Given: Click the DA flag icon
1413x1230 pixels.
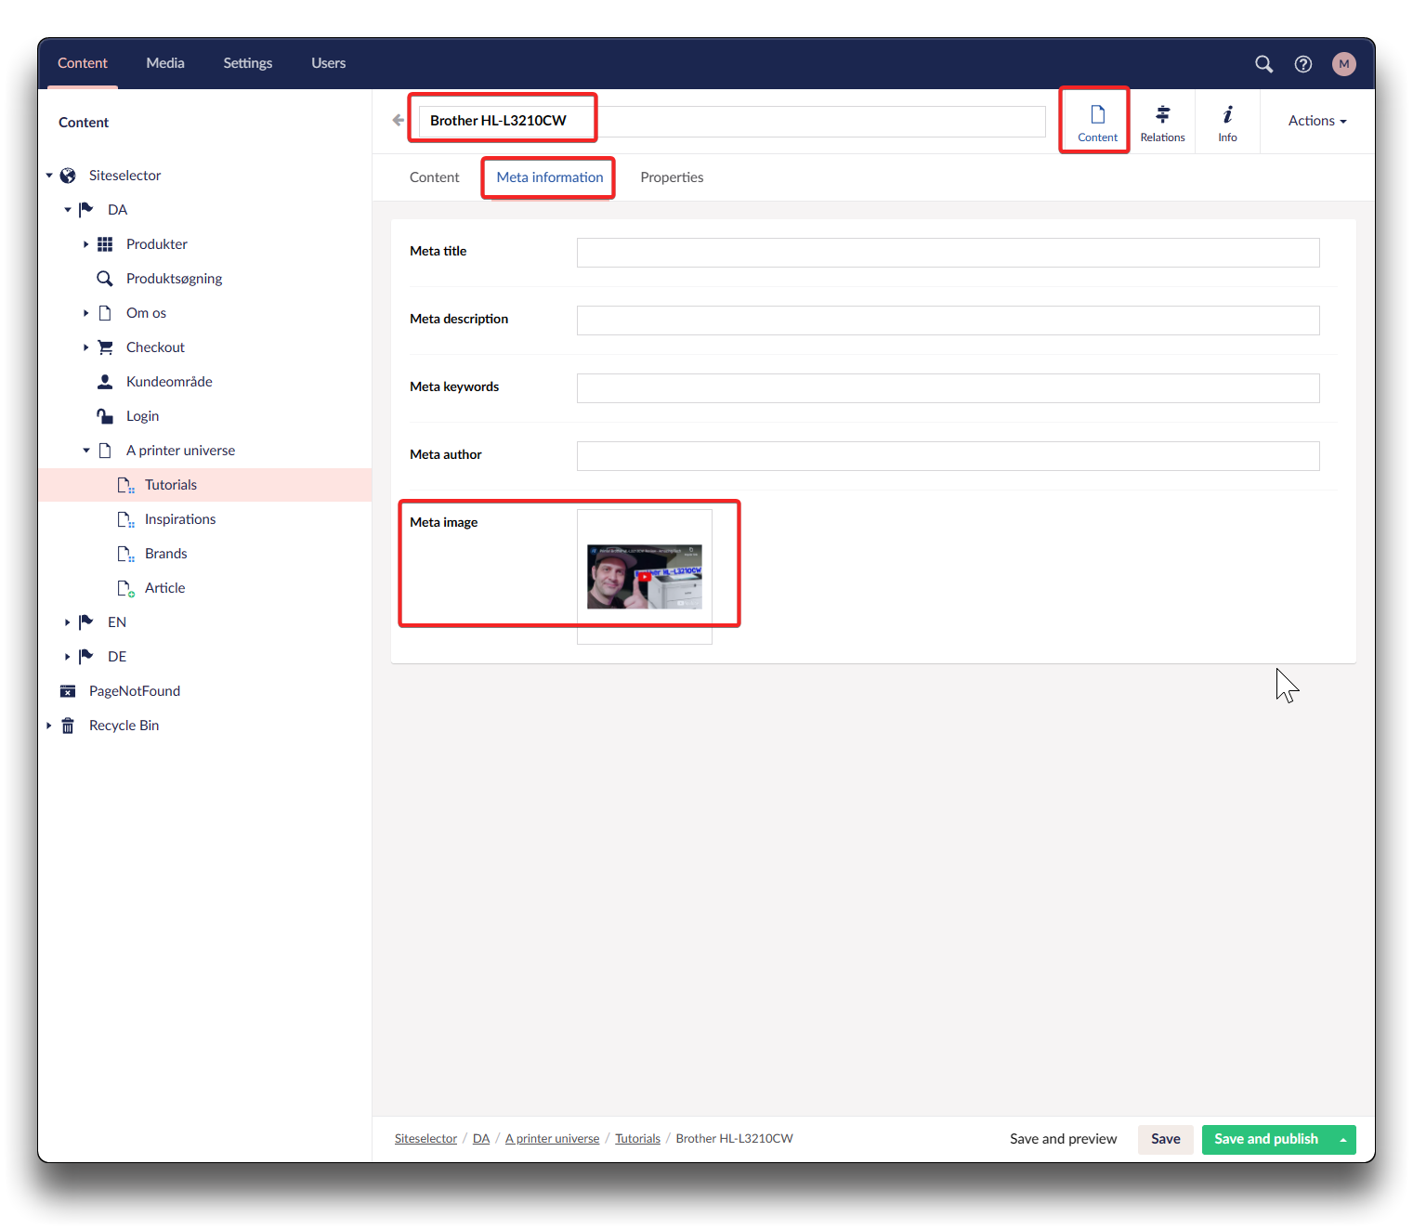Looking at the screenshot, I should (x=86, y=210).
